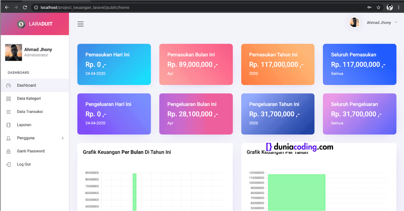Image resolution: width=404 pixels, height=211 pixels.
Task: Expand the Pengguna submenu chevron
Action: (x=62, y=138)
